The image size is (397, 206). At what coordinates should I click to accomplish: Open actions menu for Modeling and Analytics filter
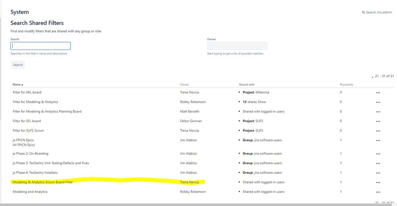[x=378, y=193]
